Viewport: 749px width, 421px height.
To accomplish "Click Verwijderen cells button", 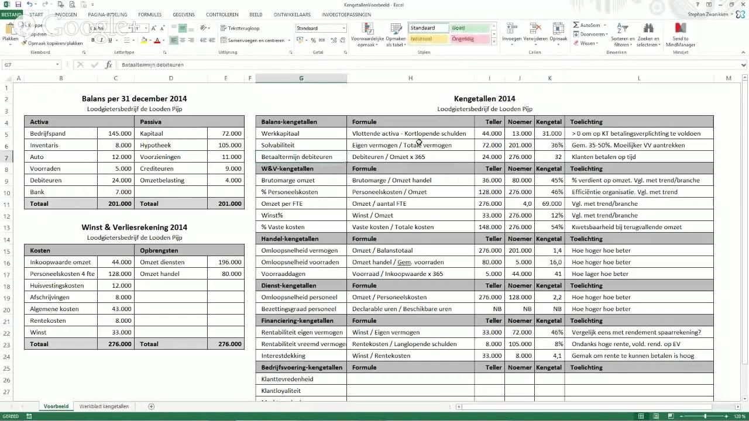I will (535, 34).
